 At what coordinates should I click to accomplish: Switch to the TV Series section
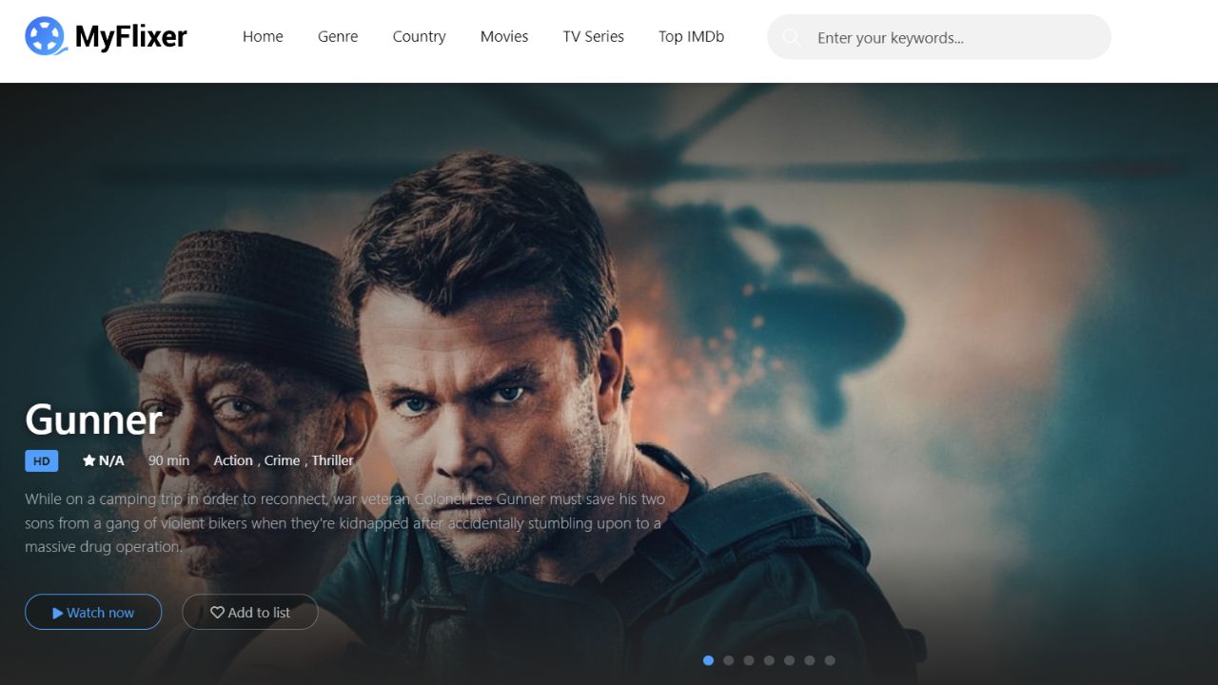593,36
